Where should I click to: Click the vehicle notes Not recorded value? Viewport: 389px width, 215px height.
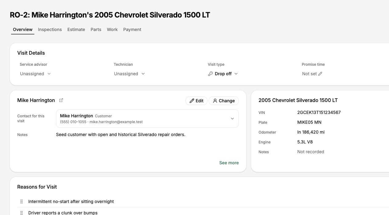(x=311, y=152)
